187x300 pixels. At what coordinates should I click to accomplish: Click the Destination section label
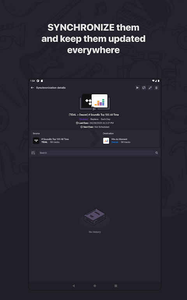point(108,133)
